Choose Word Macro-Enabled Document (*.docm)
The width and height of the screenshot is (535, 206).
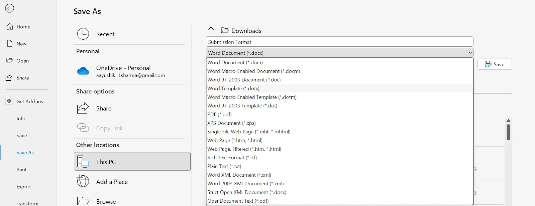point(340,71)
